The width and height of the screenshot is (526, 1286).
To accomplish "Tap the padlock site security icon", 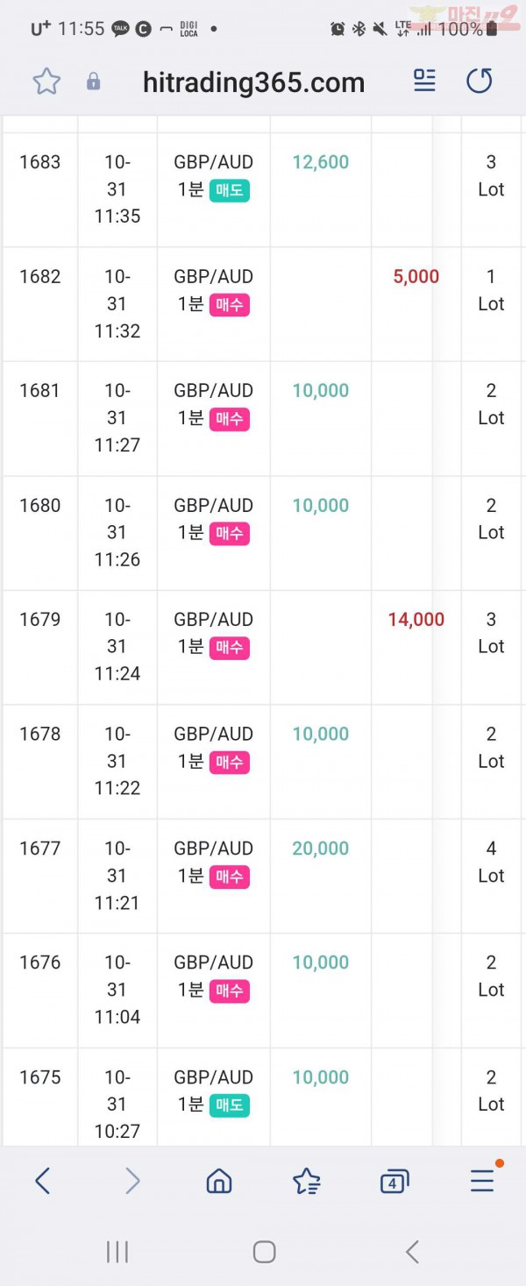I will point(93,82).
